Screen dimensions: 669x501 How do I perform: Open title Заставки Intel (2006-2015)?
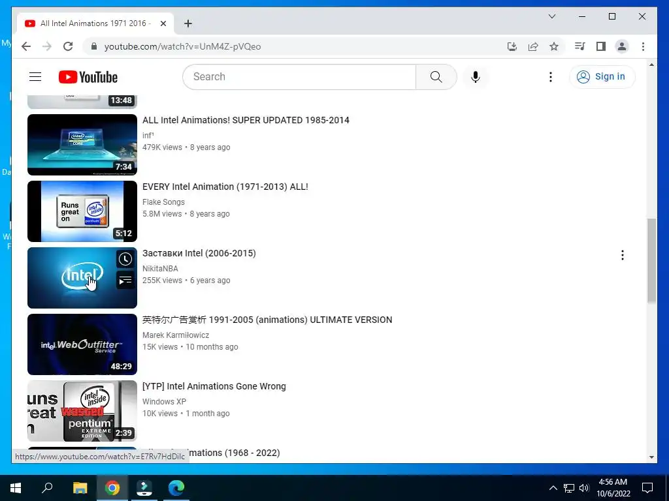pos(199,253)
